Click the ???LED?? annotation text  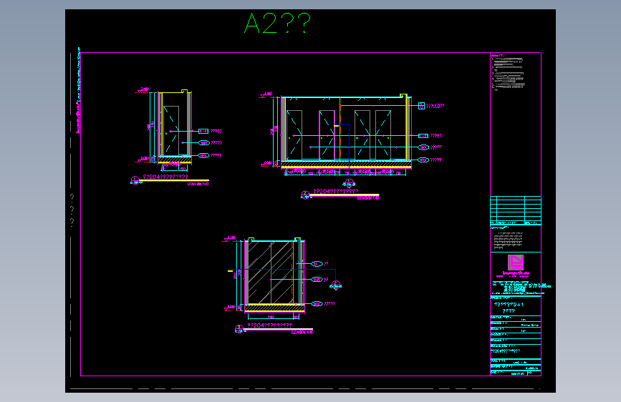tap(435, 106)
